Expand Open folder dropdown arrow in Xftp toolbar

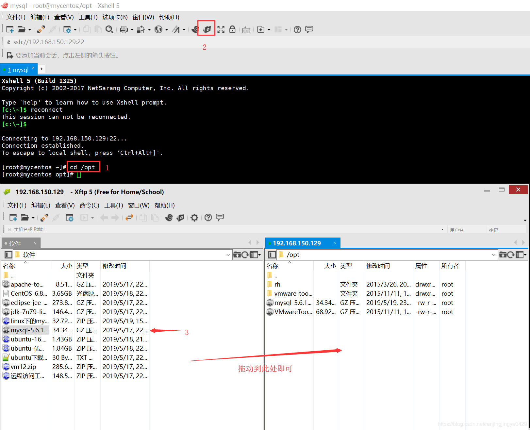point(33,218)
